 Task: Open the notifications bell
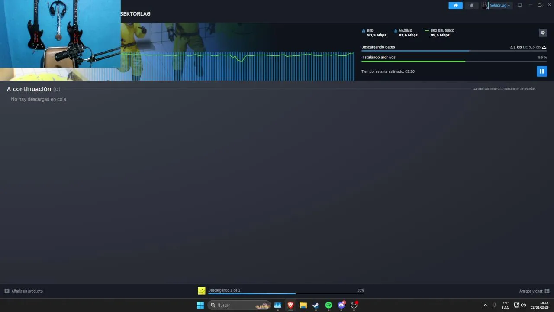(472, 5)
